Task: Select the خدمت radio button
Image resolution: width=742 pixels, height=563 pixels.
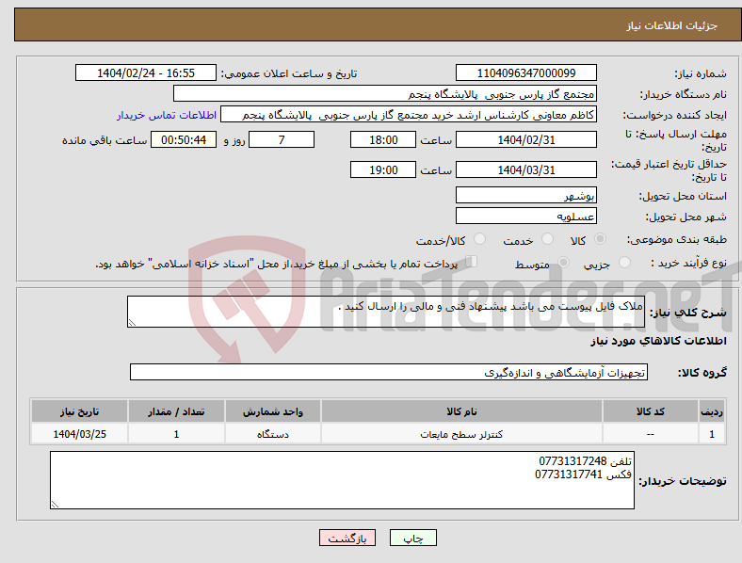Action: [x=547, y=239]
